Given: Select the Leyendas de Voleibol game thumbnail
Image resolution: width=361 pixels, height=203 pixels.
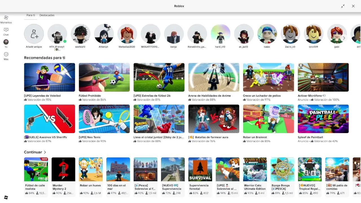Looking at the screenshot, I should click(50, 77).
